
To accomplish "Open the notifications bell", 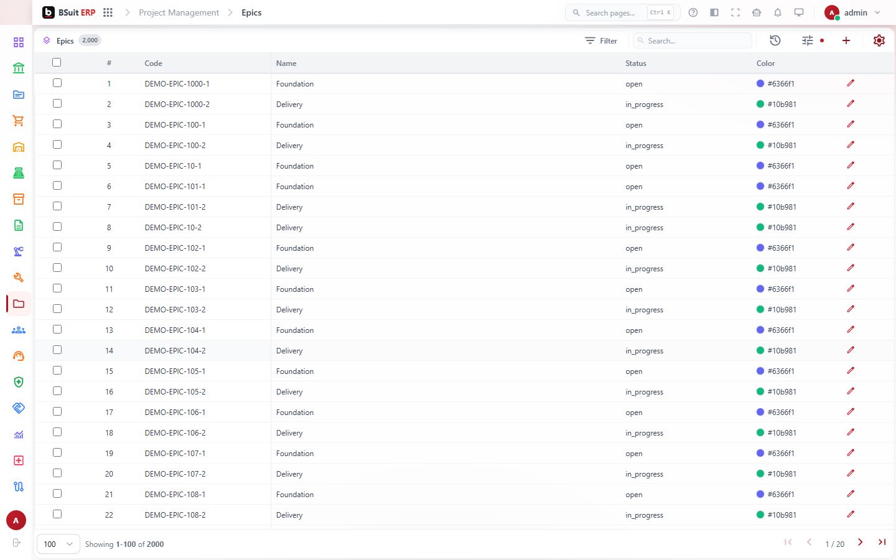I will (x=778, y=12).
